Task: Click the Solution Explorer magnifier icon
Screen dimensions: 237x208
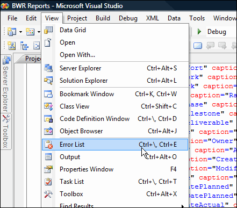Action: click(48, 81)
